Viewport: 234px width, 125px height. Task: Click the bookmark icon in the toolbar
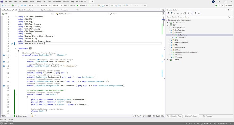click(x=131, y=5)
